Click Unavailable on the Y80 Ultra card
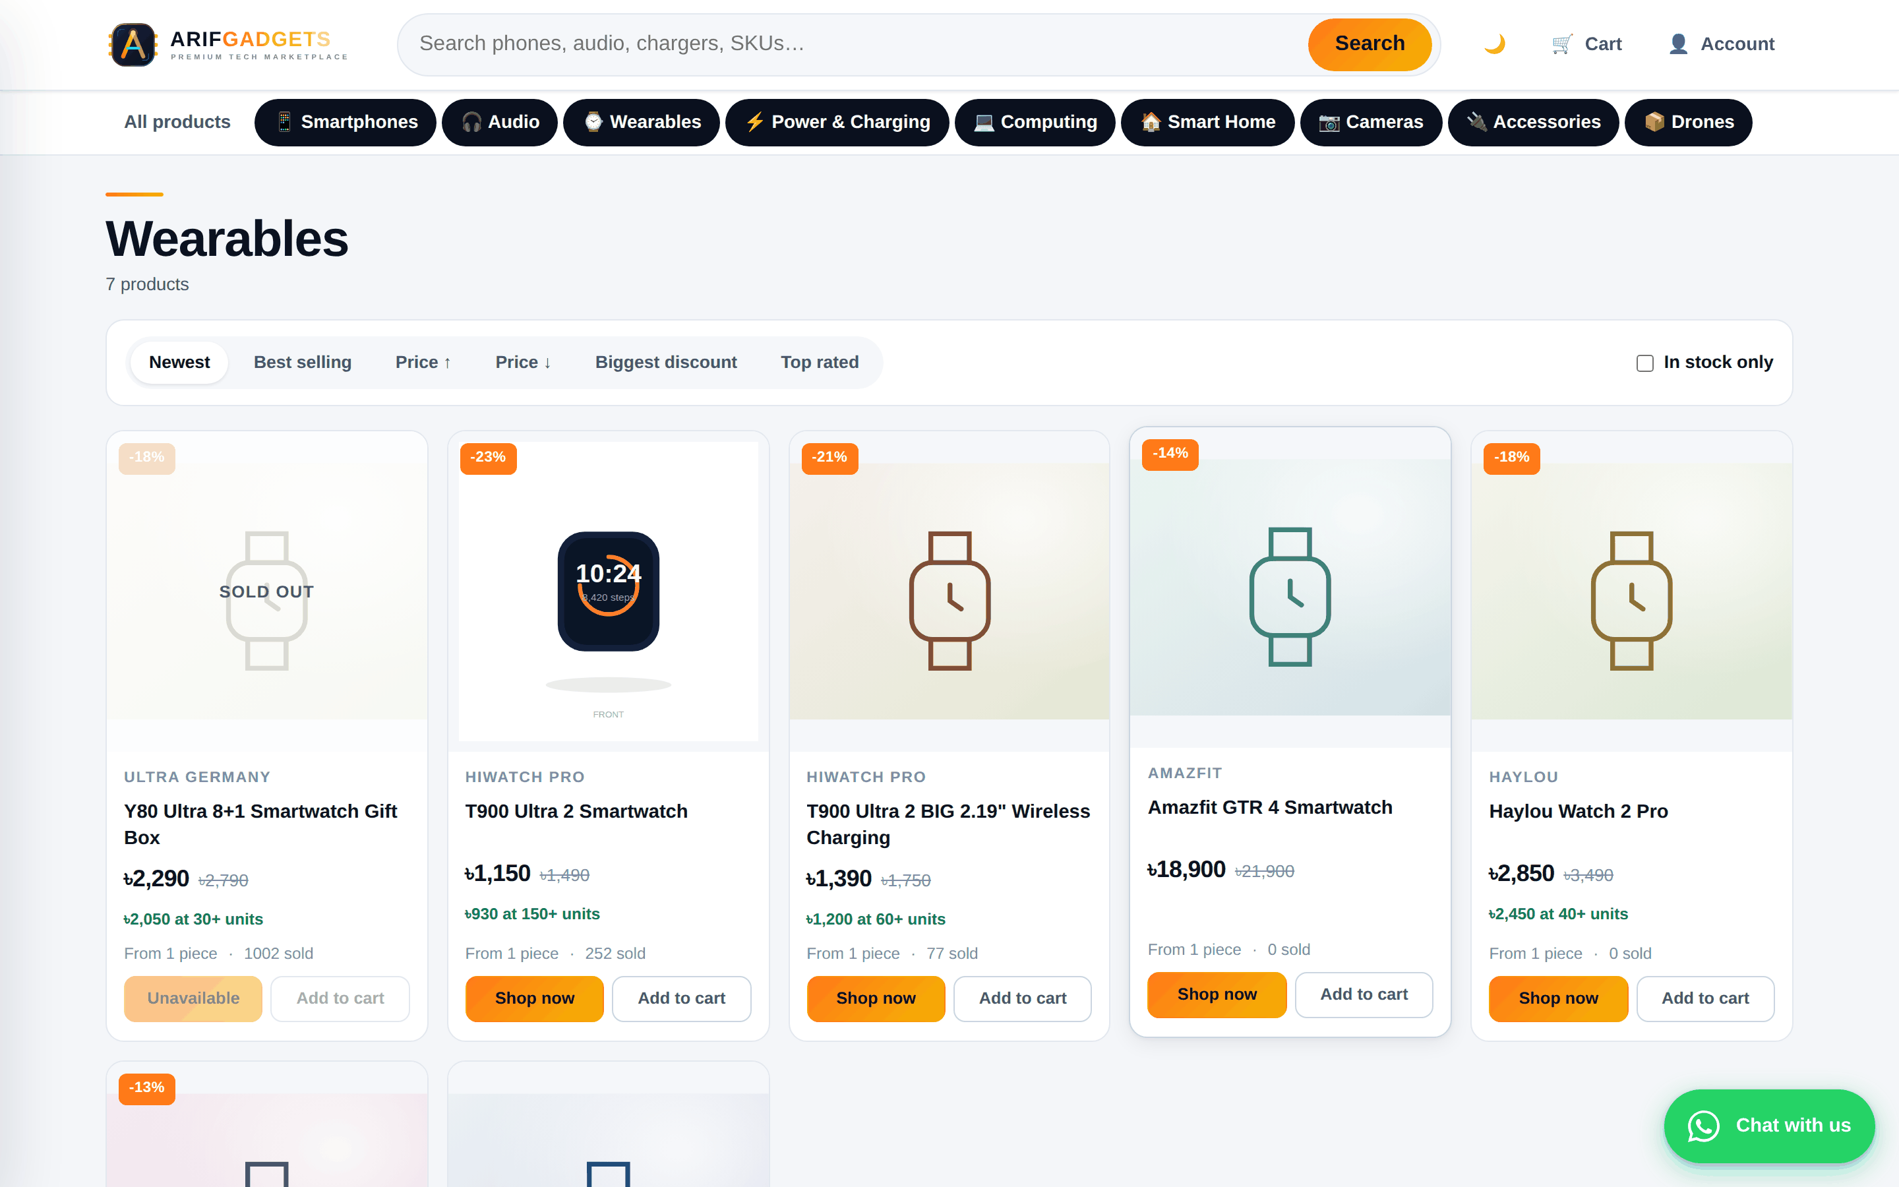This screenshot has height=1187, width=1899. [193, 998]
